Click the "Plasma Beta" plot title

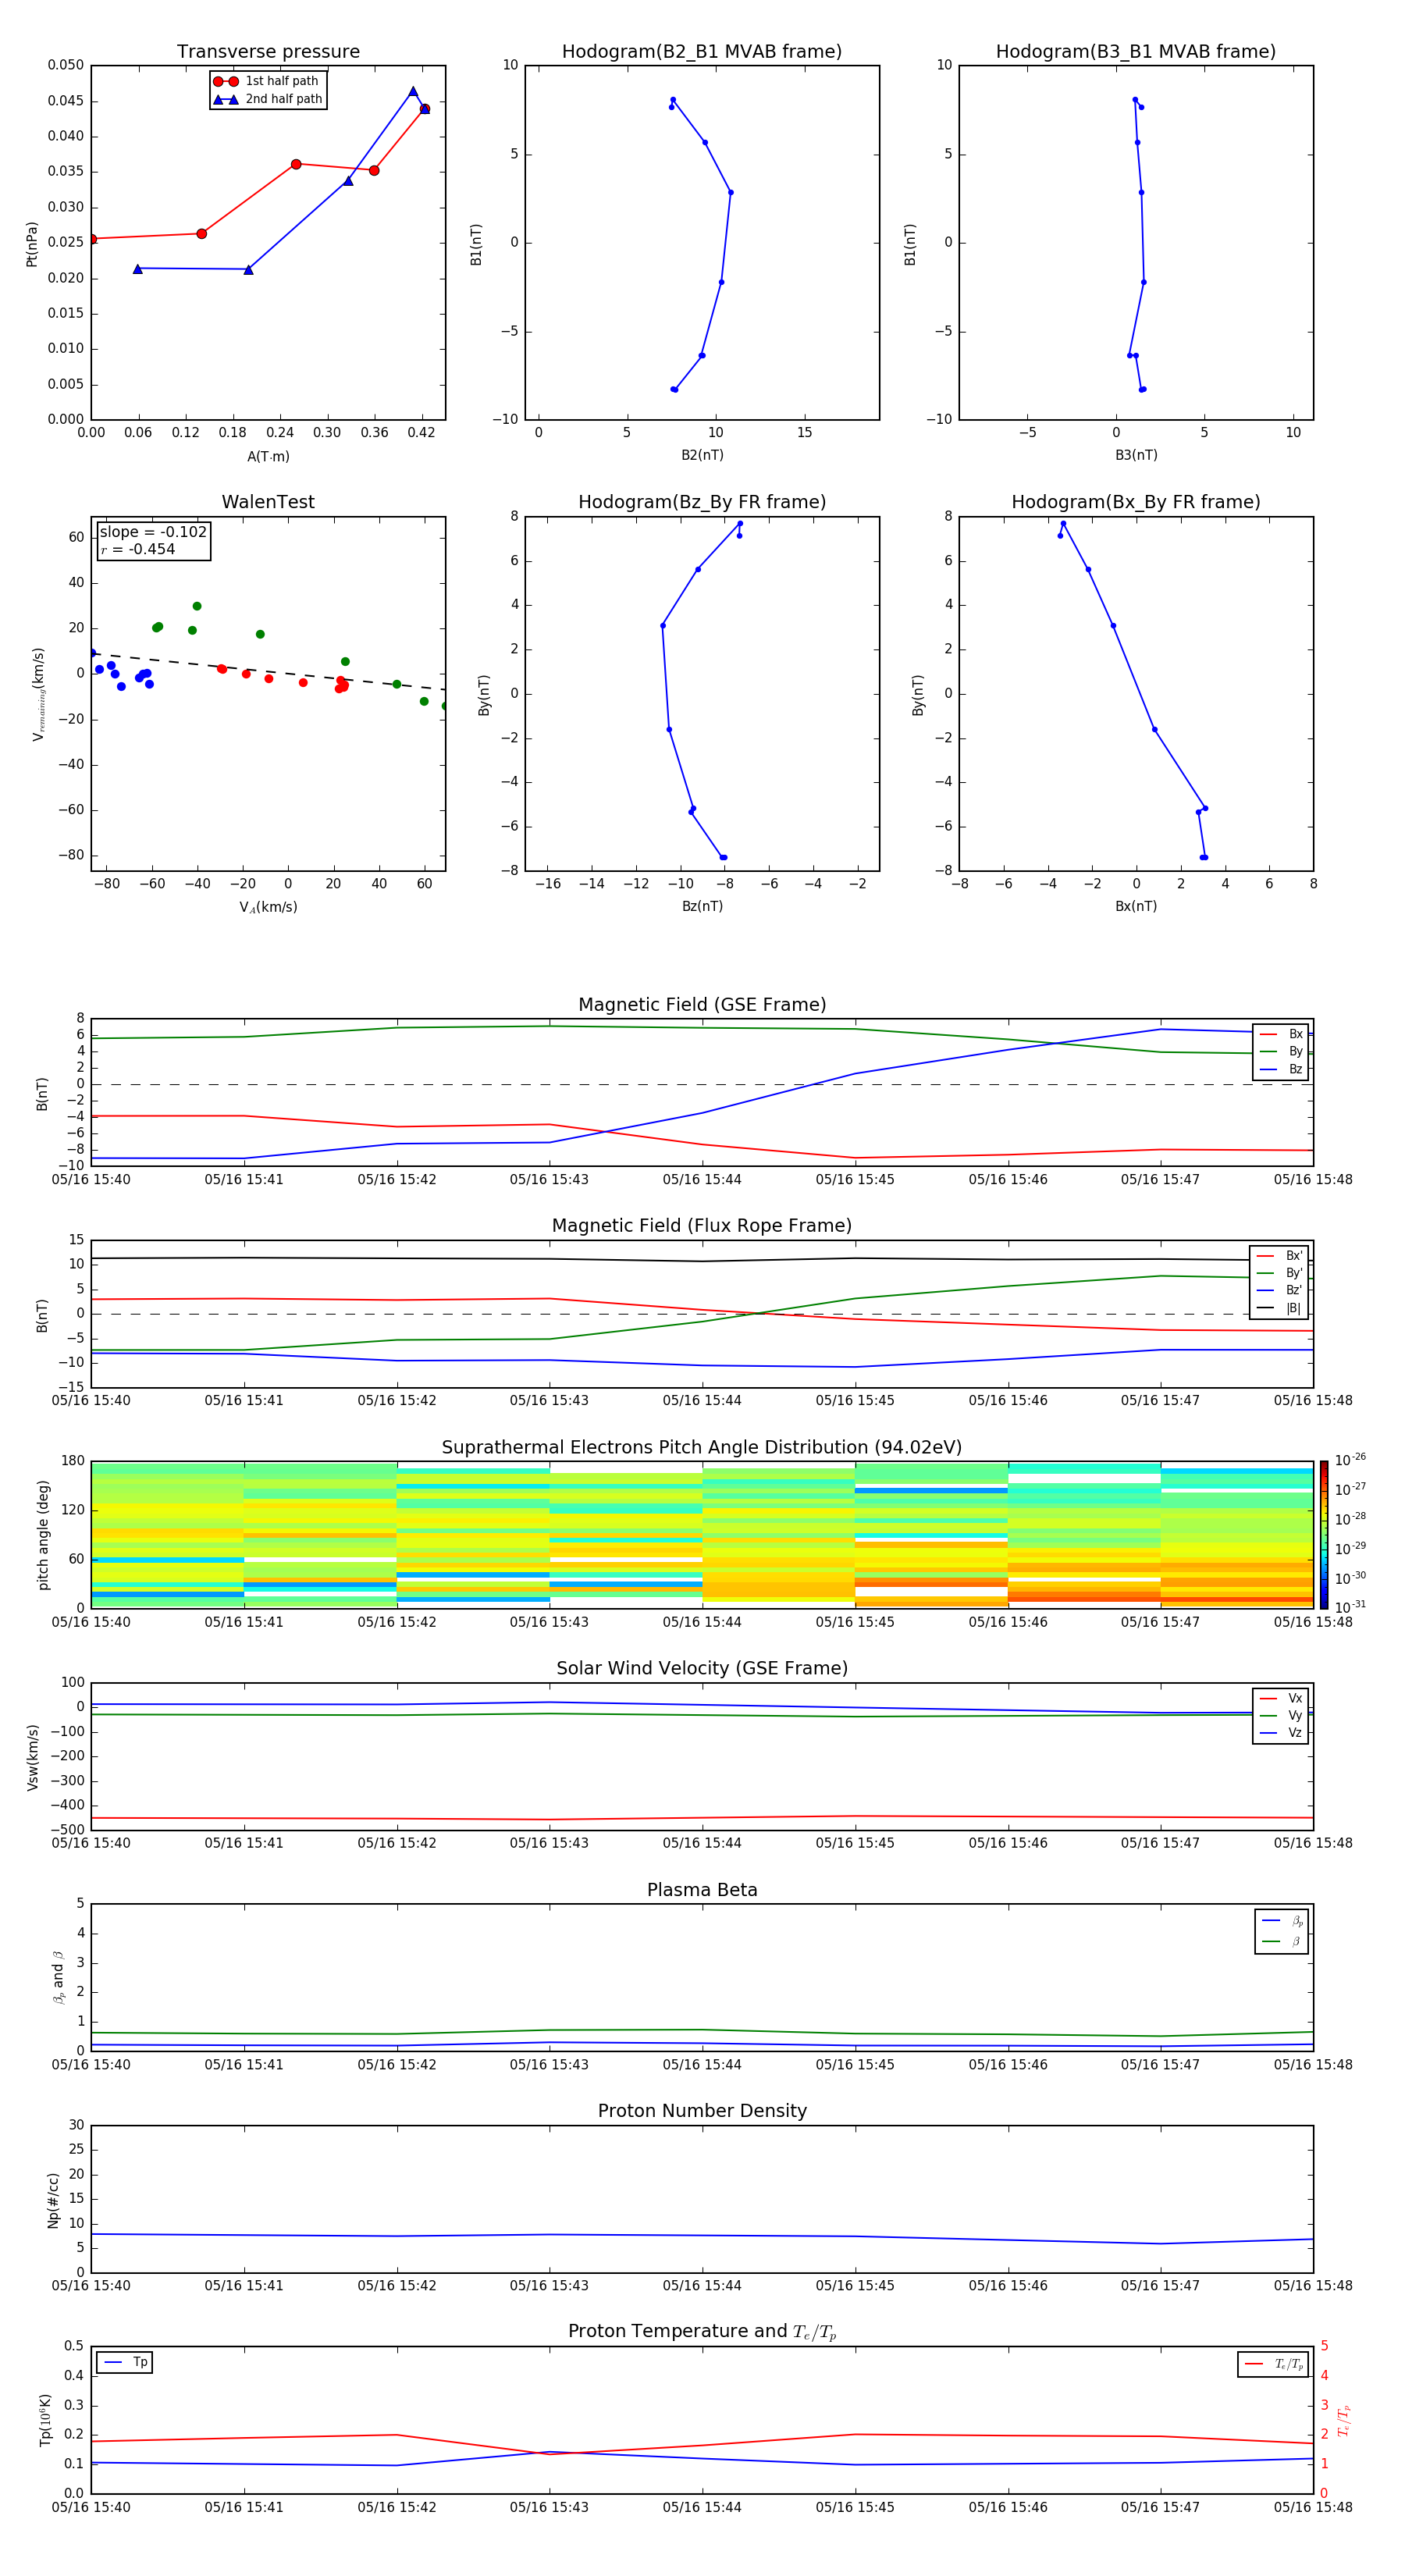pyautogui.click(x=702, y=1890)
